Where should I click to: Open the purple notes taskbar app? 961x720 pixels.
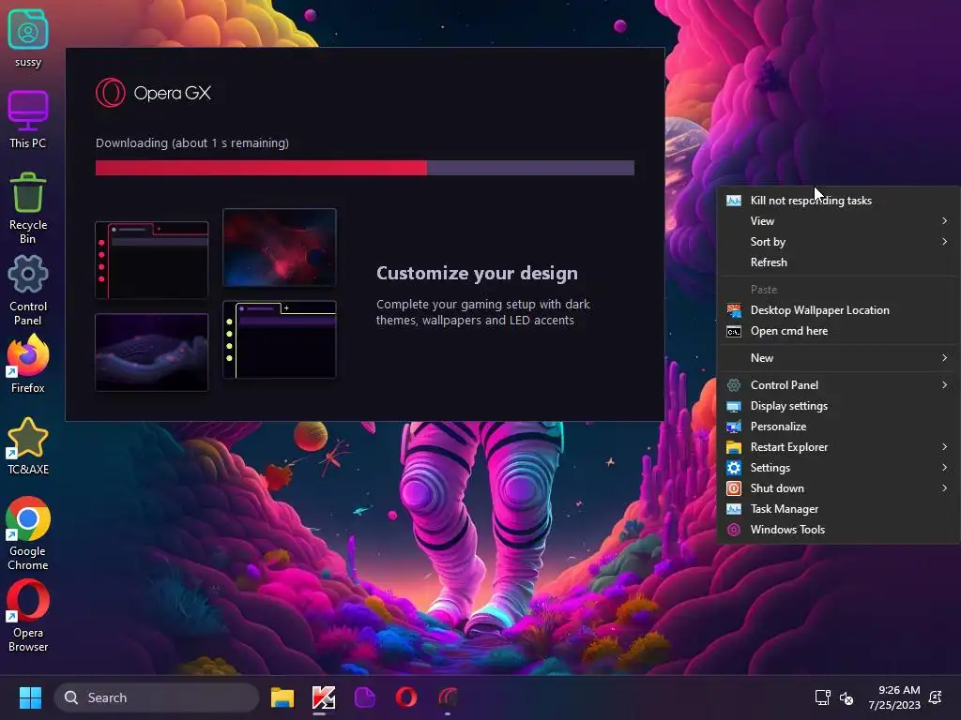coord(365,697)
